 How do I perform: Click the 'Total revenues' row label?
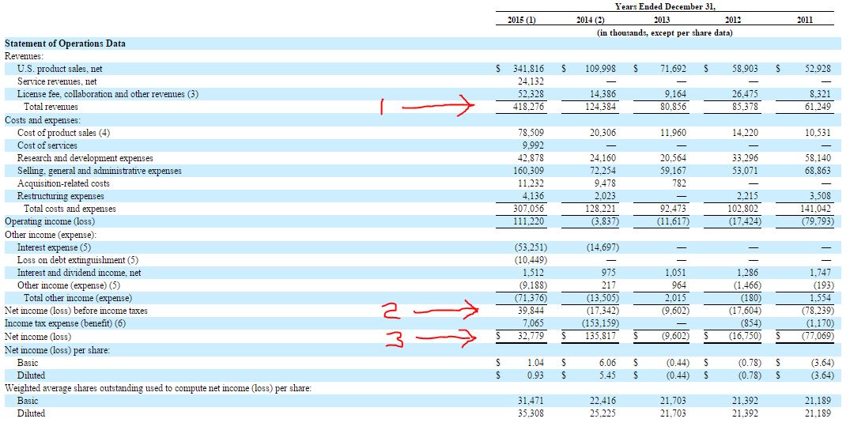(x=51, y=107)
